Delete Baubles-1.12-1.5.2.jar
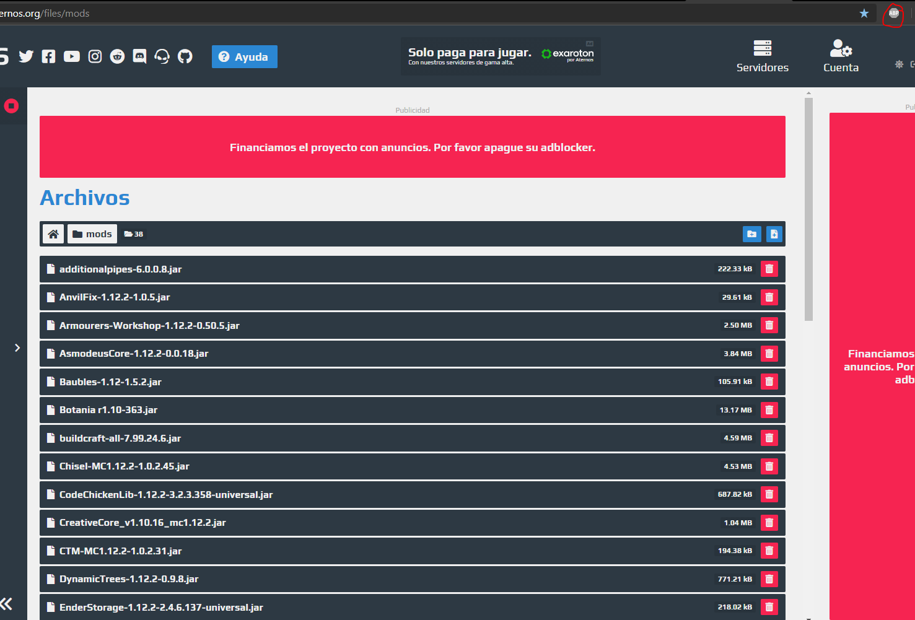The image size is (915, 620). 769,382
